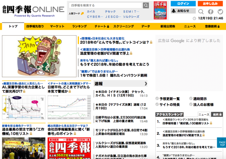
Task: Open news ソルクシーズが5連騰、仮想通貨関連株
Action: pyautogui.click(x=120, y=145)
